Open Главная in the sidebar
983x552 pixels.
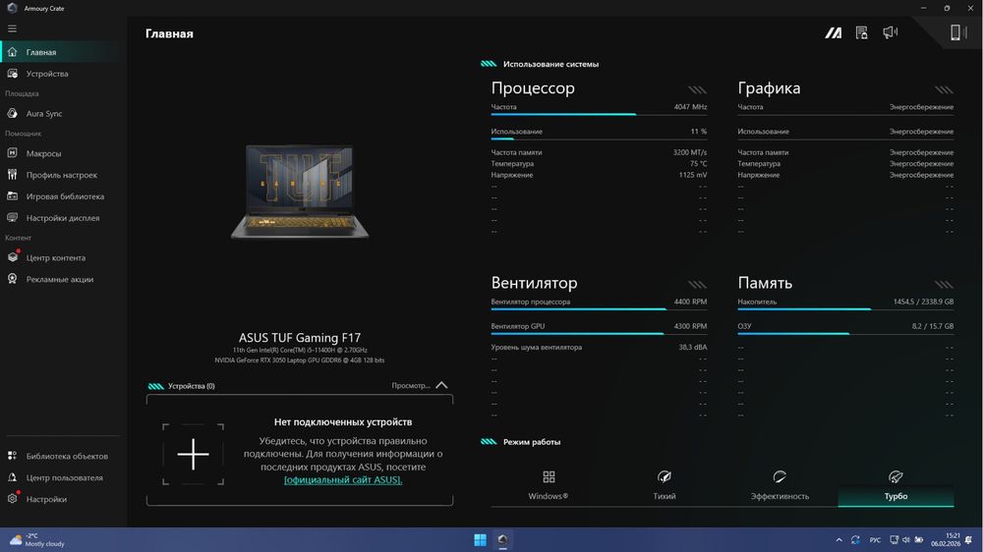(x=63, y=52)
